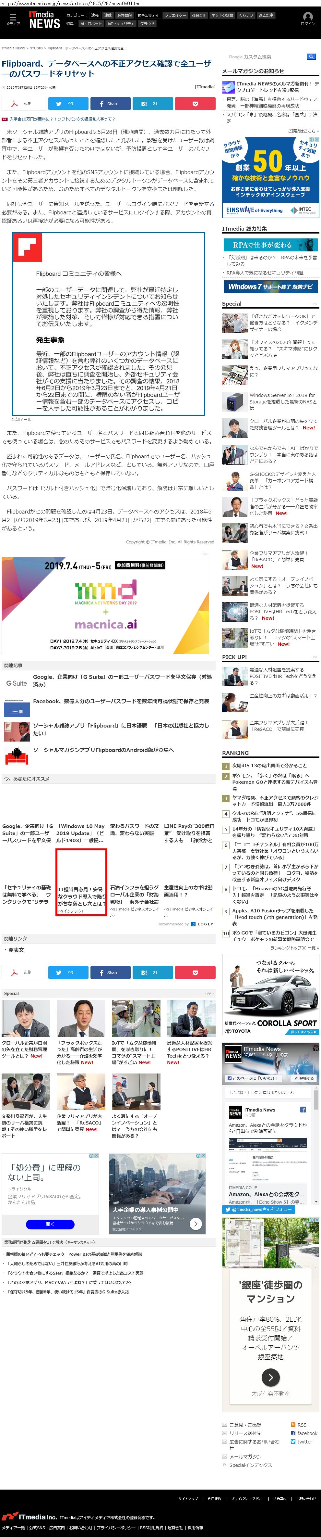The width and height of the screenshot is (321, 1537).
Task: Click Pocket button below 関連リンク section
Action: 195,972
